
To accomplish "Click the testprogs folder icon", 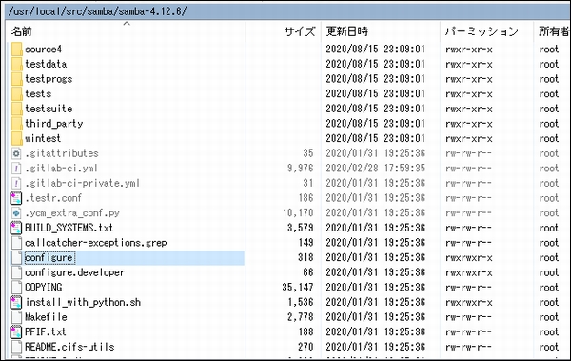I will (x=17, y=79).
